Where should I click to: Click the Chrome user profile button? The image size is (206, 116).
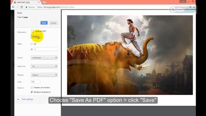point(183,1)
